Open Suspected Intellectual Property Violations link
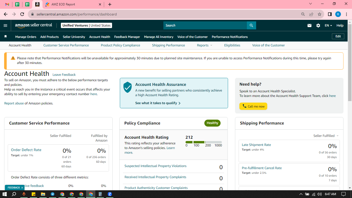 click(x=155, y=166)
